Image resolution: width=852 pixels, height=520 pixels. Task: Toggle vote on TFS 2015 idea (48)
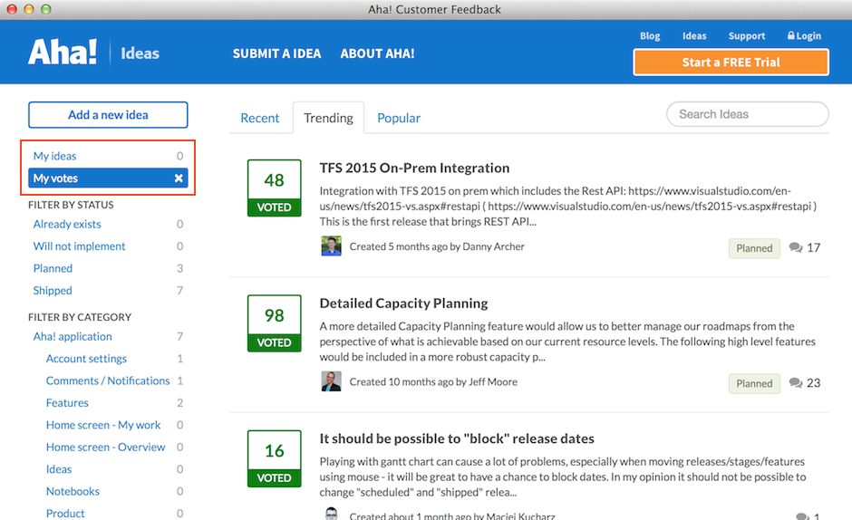pyautogui.click(x=274, y=188)
